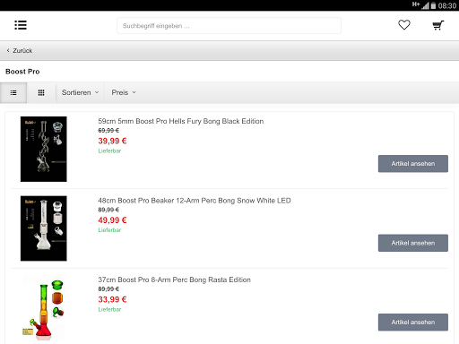Open the Hells Fury Black Edition thumbnail
The image size is (459, 344).
[44, 149]
